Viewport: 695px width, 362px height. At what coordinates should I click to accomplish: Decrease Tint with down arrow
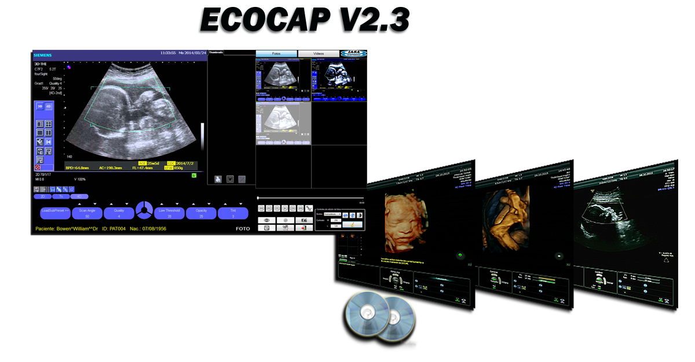pos(240,204)
